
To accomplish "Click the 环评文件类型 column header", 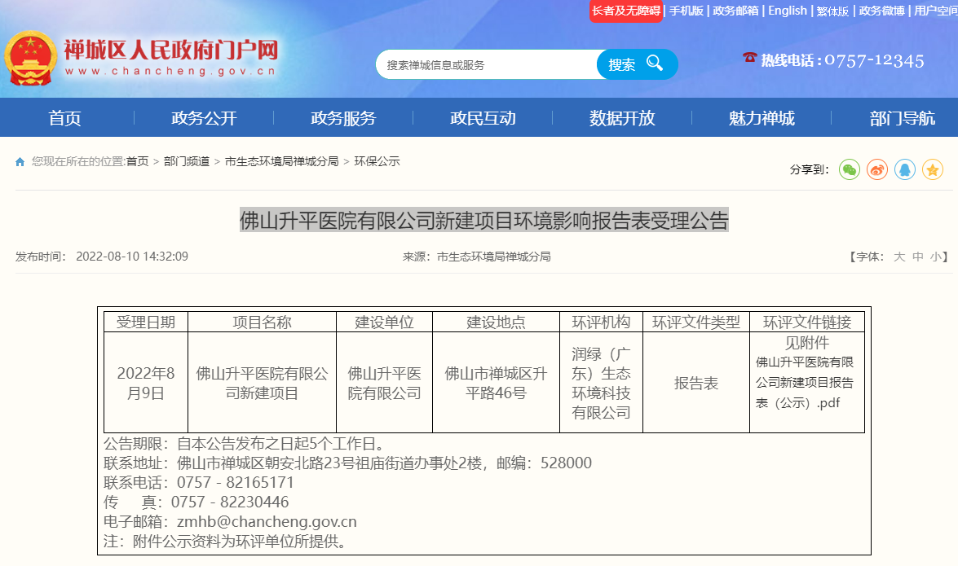I will [696, 322].
